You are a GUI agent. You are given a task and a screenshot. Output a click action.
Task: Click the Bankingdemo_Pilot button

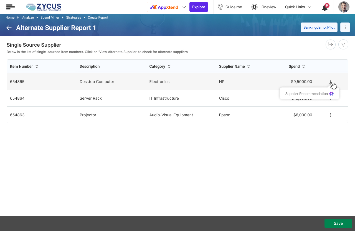pyautogui.click(x=319, y=27)
